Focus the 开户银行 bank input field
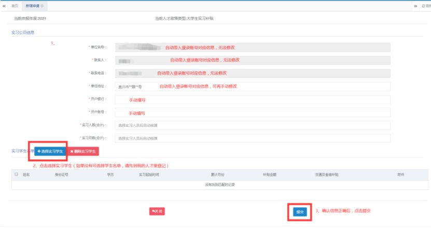Viewport: 431px width, 232px height. [x=252, y=99]
